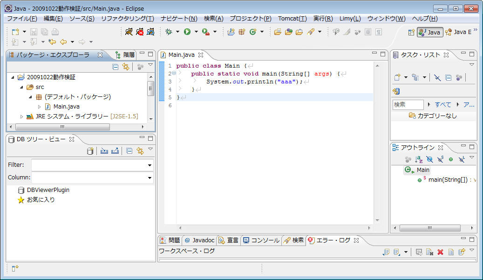Click the Debug bug icon
Image resolution: width=483 pixels, height=280 pixels.
click(x=169, y=32)
